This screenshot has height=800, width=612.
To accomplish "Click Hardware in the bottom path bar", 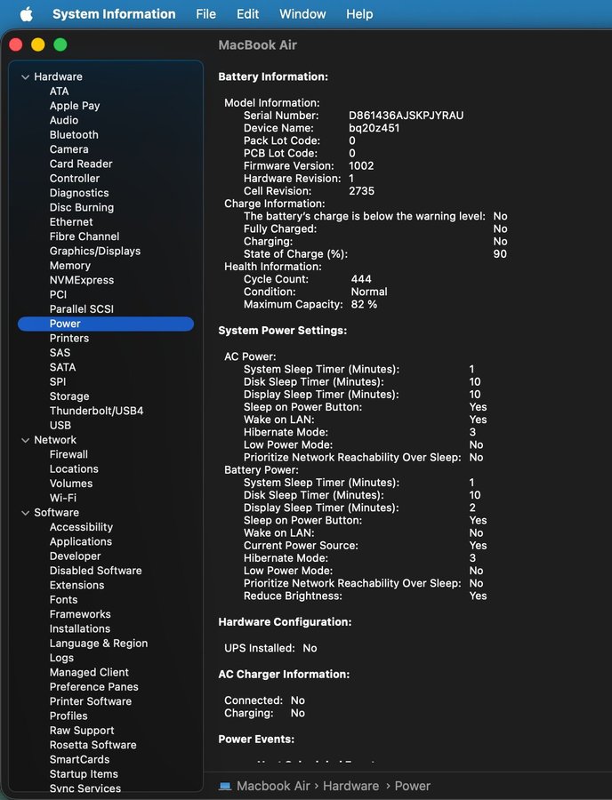I will pos(350,786).
